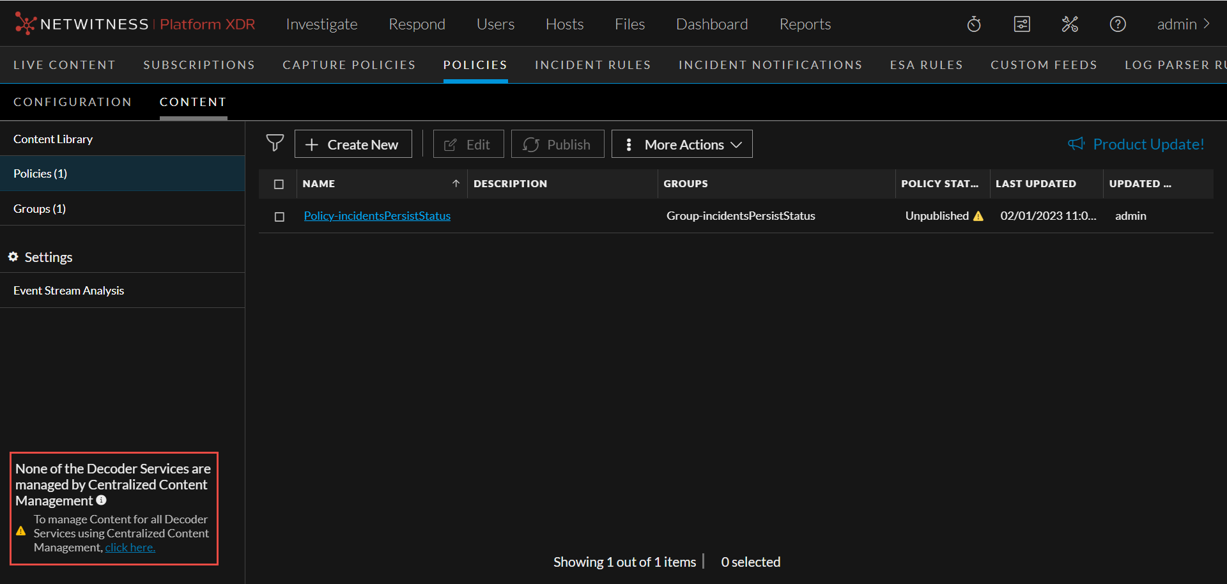This screenshot has height=584, width=1227.
Task: Toggle the ascending sort arrow on NAME column
Action: [457, 183]
